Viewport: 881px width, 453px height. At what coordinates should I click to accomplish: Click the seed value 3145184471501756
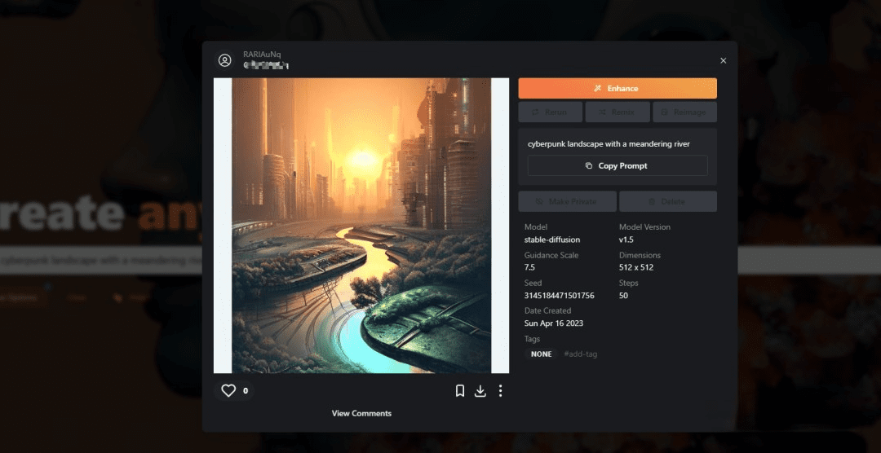559,295
